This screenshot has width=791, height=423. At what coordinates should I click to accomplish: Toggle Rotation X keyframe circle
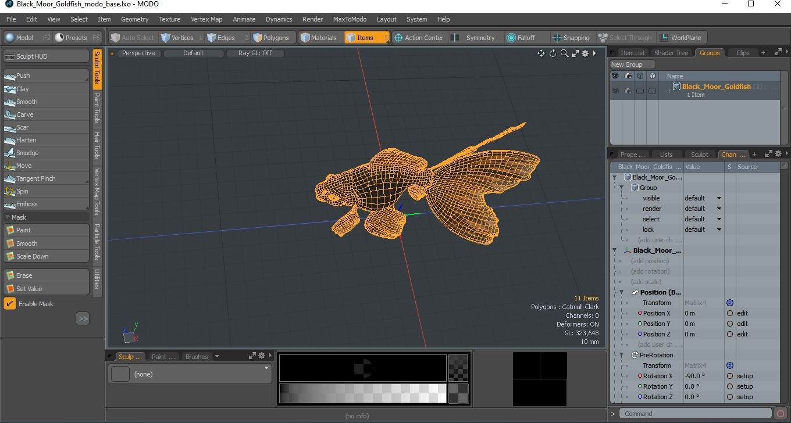[x=730, y=376]
